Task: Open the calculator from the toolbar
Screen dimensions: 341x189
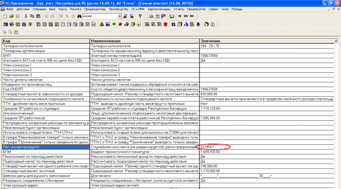Action: [x=151, y=16]
